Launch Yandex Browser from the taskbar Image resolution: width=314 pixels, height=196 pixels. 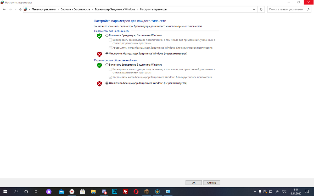[x=72, y=191]
